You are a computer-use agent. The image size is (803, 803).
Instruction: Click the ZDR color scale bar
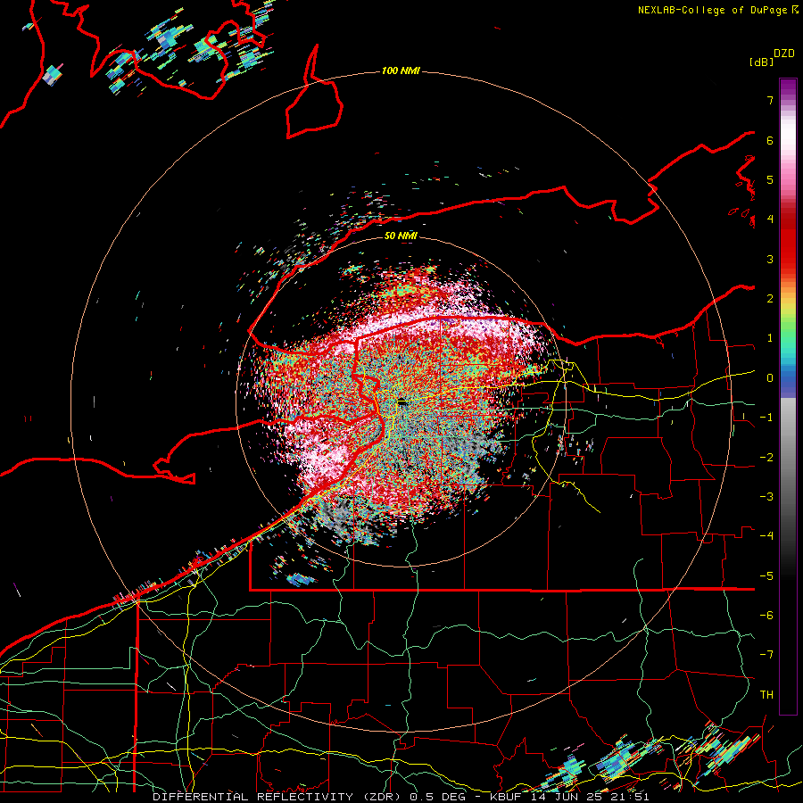tap(788, 396)
